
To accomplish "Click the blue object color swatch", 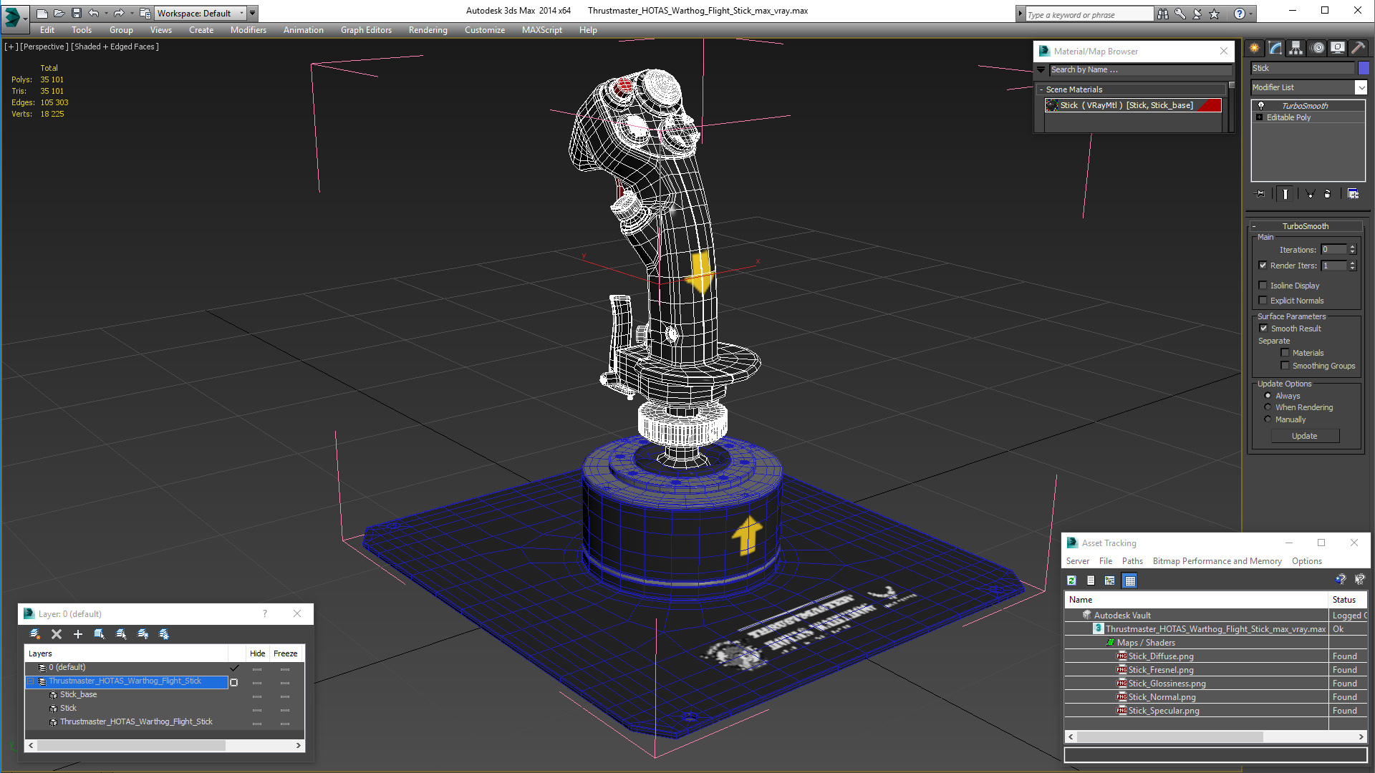I will 1364,68.
